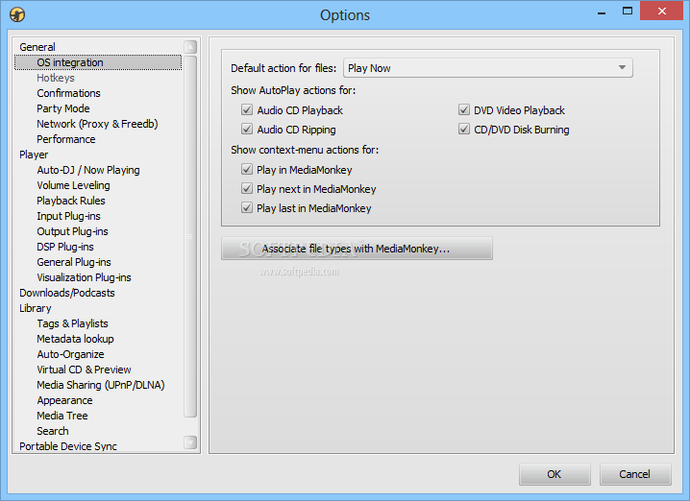Open the Default action for files dropdown
690x501 pixels.
487,68
